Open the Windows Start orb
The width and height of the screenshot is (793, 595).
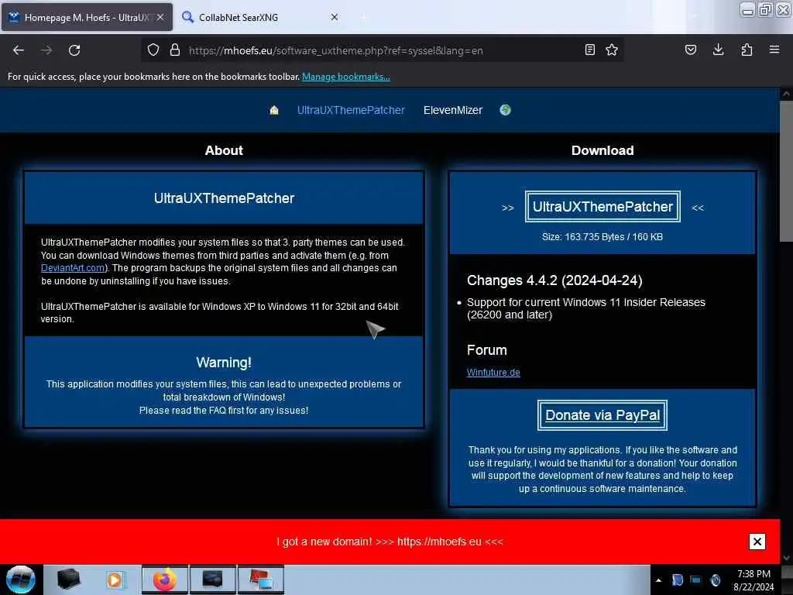click(21, 580)
